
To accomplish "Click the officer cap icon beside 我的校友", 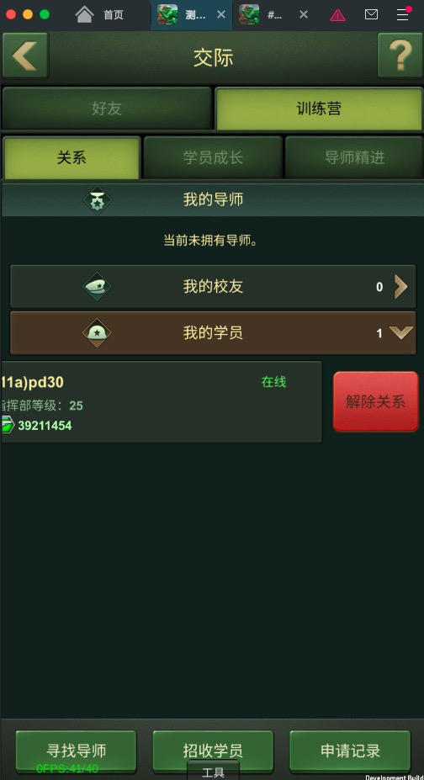I will pyautogui.click(x=97, y=287).
